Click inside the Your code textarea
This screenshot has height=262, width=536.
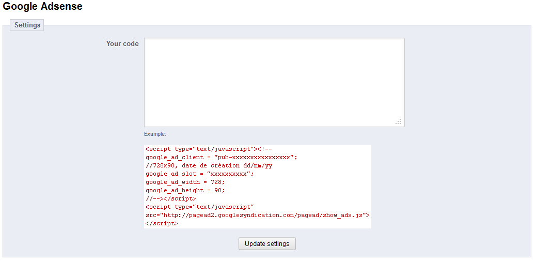[x=274, y=83]
